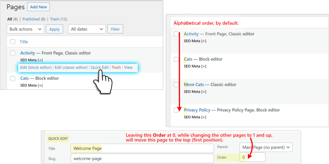329x164 pixels.
Task: Sort pages by the Title column header
Action: click(24, 42)
